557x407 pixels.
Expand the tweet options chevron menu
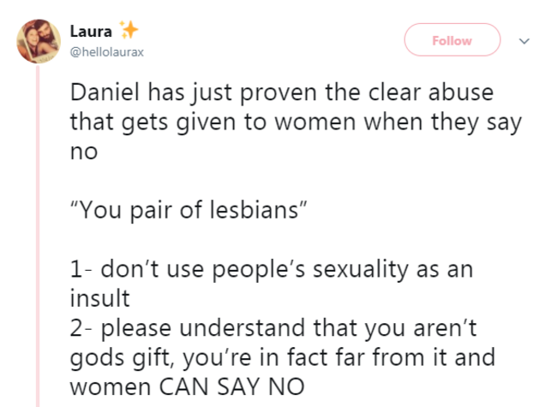524,41
